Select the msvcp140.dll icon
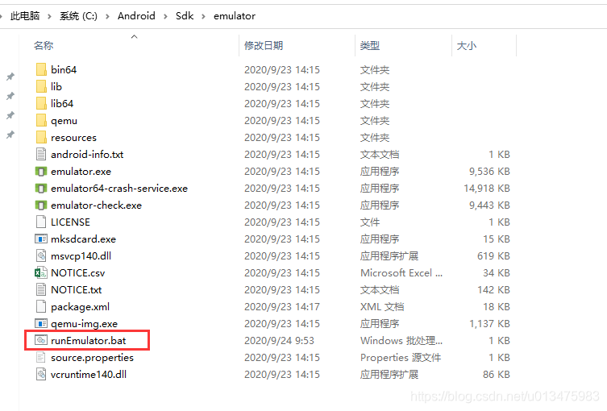This screenshot has height=411, width=607. (41, 255)
